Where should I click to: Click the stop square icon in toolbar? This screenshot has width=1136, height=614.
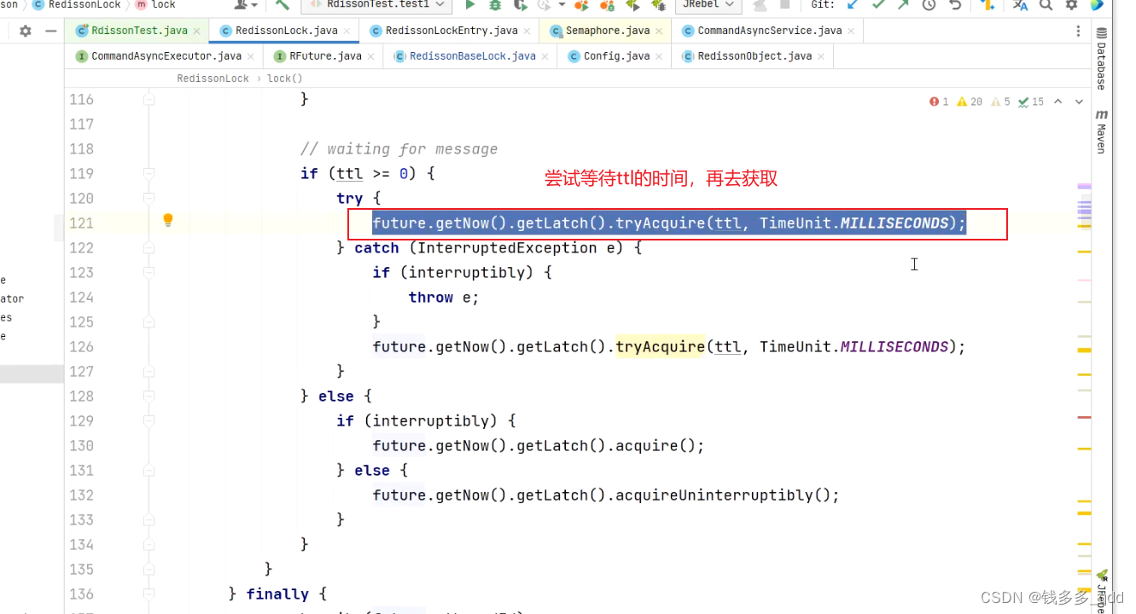(x=784, y=5)
